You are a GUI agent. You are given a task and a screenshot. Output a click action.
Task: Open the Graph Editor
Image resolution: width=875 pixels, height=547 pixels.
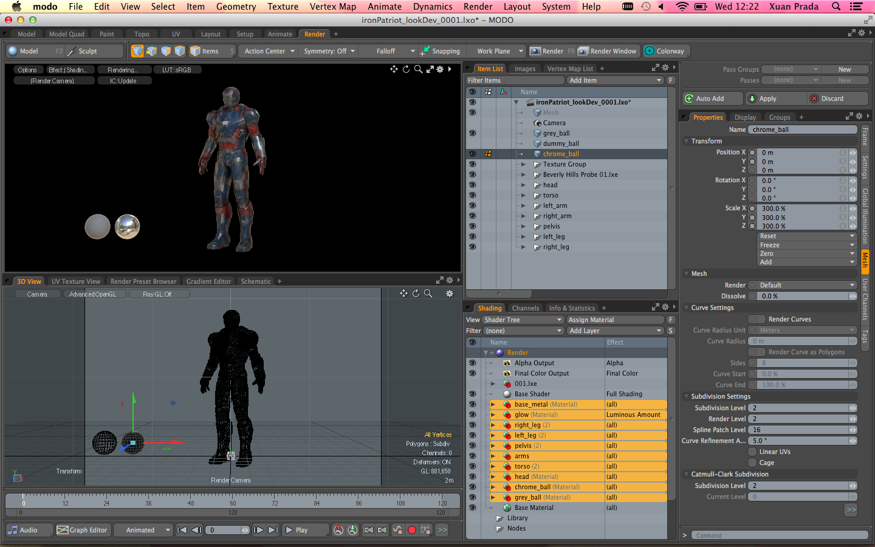(82, 530)
